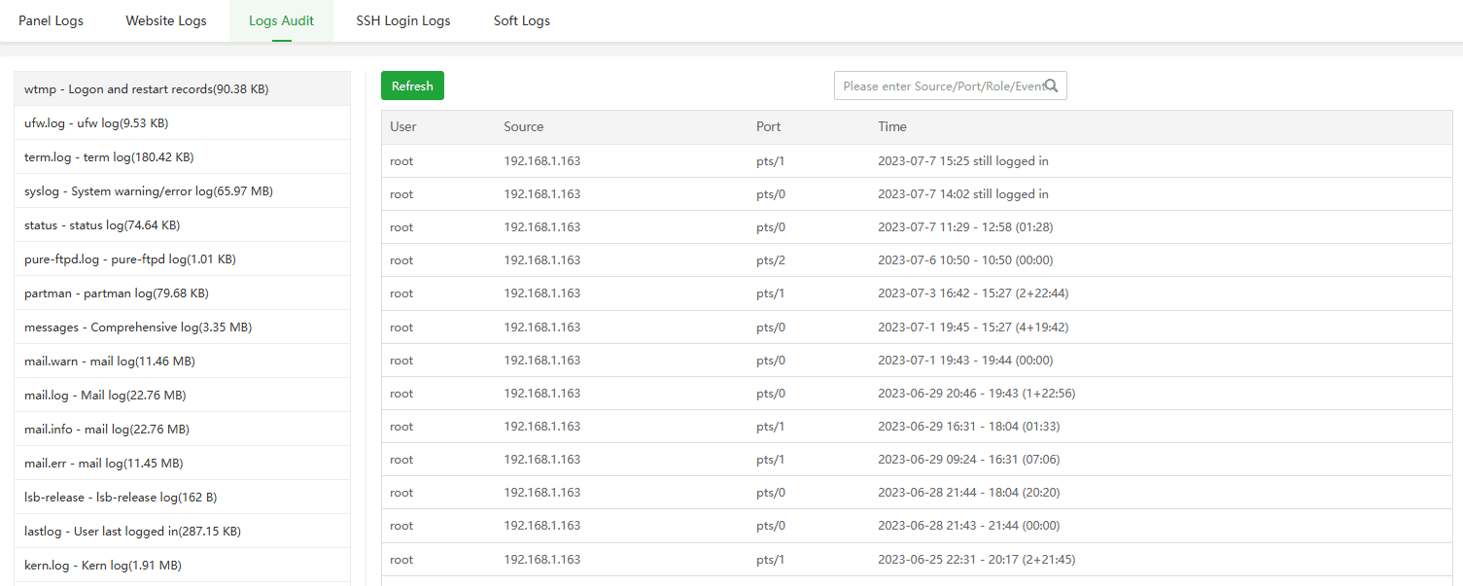This screenshot has height=586, width=1463.
Task: Click the Time column header
Action: [x=892, y=126]
